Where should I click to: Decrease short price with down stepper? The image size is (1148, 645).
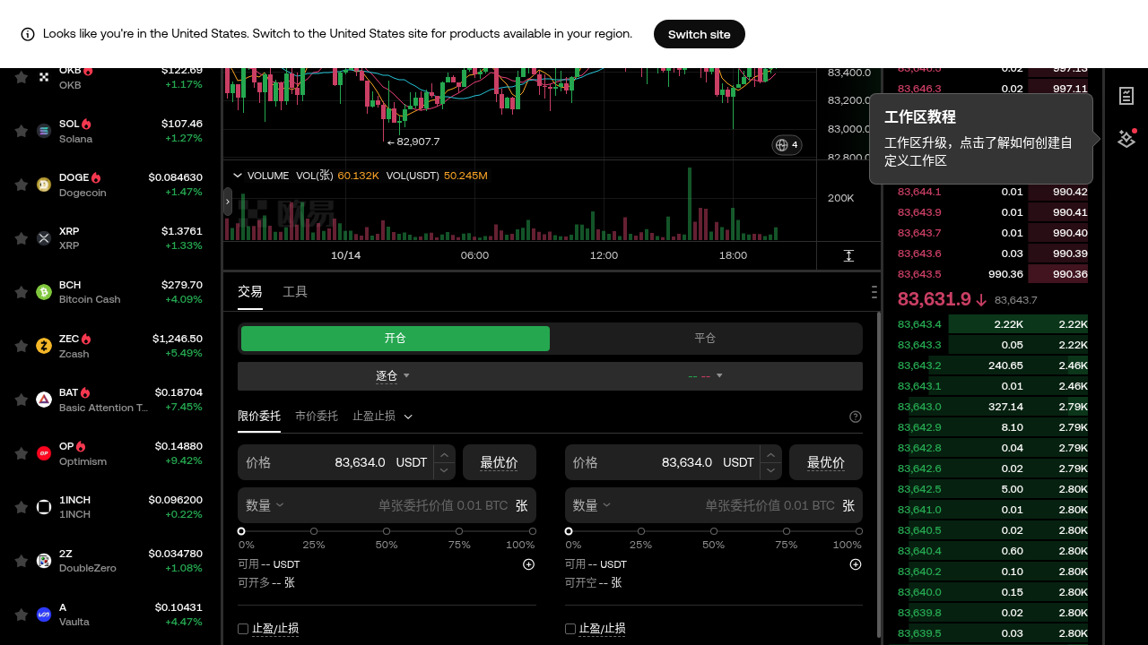click(x=771, y=470)
